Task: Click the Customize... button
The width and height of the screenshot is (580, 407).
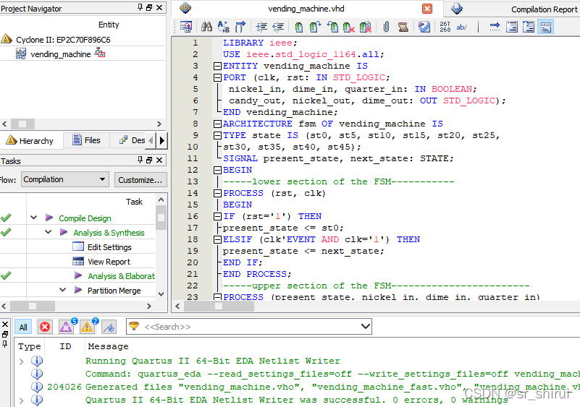Action: pyautogui.click(x=140, y=180)
